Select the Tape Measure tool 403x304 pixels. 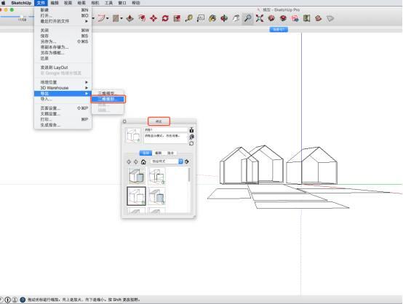pyautogui.click(x=189, y=18)
